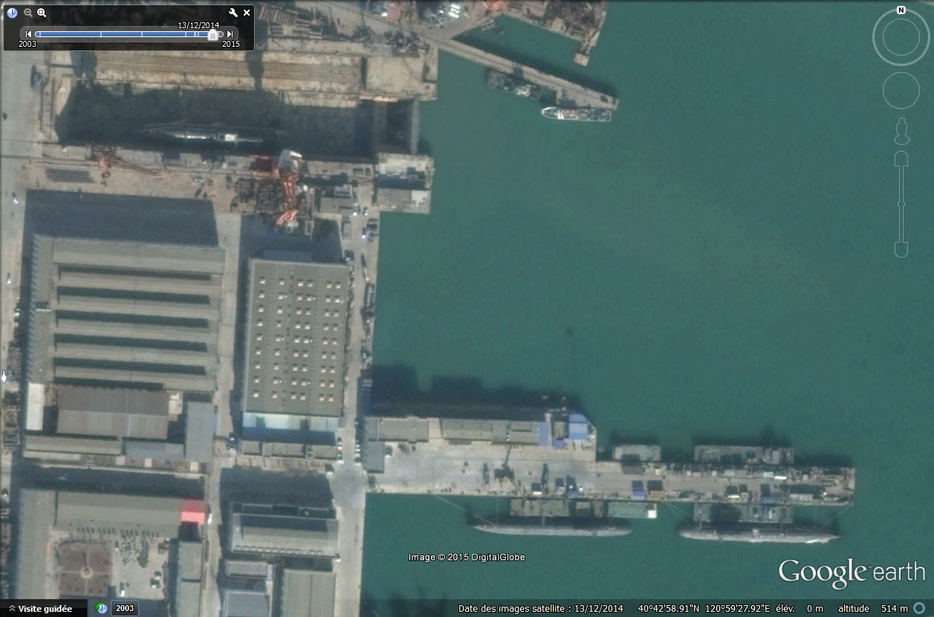934x617 pixels.
Task: Open time slider options wrench
Action: click(x=233, y=13)
